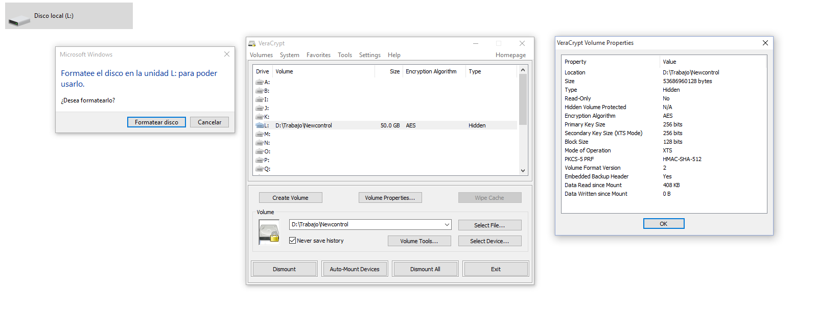Click the Value column header

click(x=713, y=62)
